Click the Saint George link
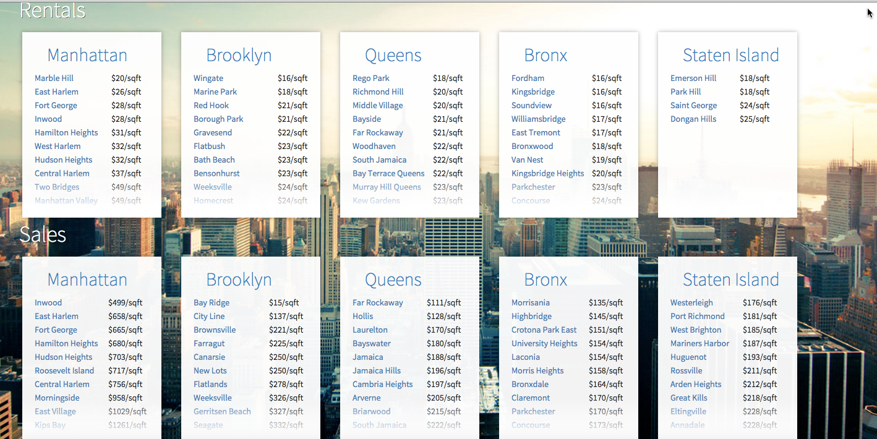The height and width of the screenshot is (439, 877). coord(693,105)
